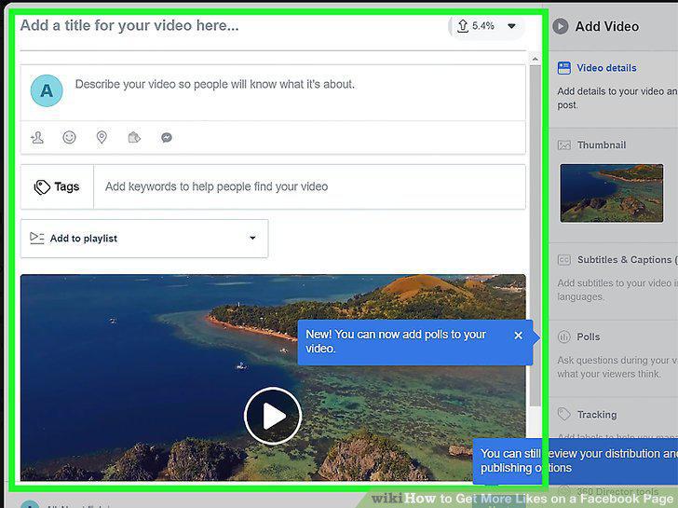The image size is (678, 508).
Task: Play the video preview
Action: click(272, 416)
